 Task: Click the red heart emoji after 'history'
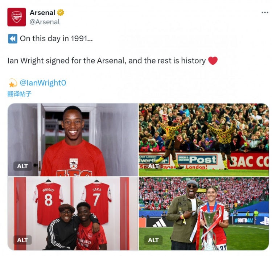213,61
